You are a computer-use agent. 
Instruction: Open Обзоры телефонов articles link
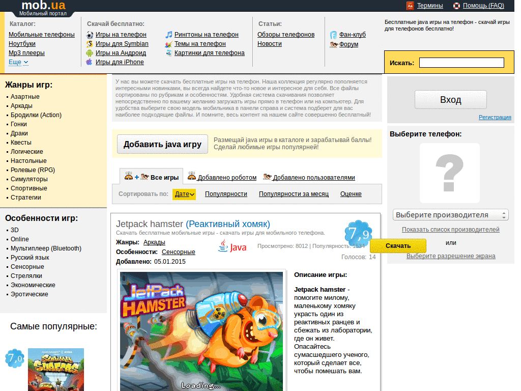(286, 35)
